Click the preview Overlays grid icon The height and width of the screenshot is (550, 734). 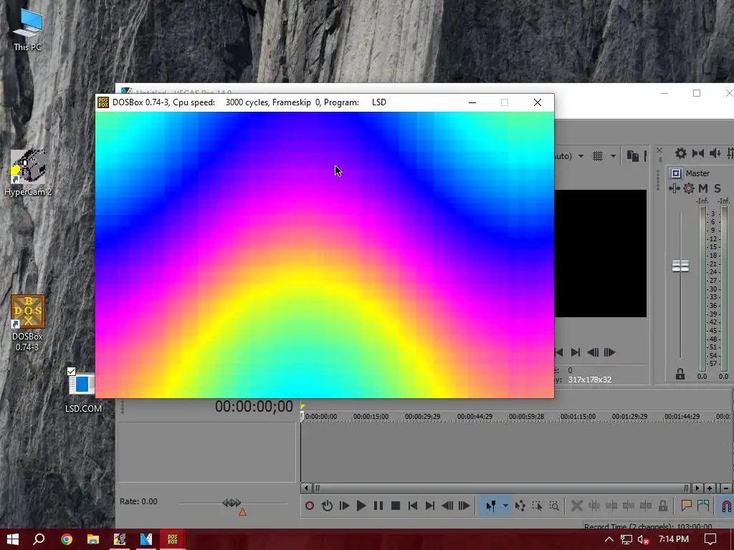tap(598, 156)
